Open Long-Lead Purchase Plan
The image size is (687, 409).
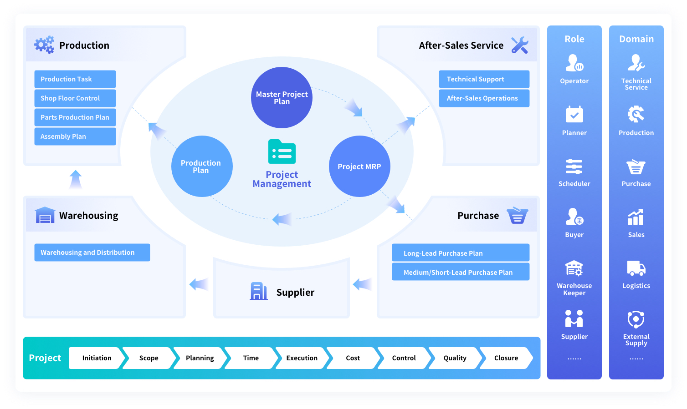(461, 253)
